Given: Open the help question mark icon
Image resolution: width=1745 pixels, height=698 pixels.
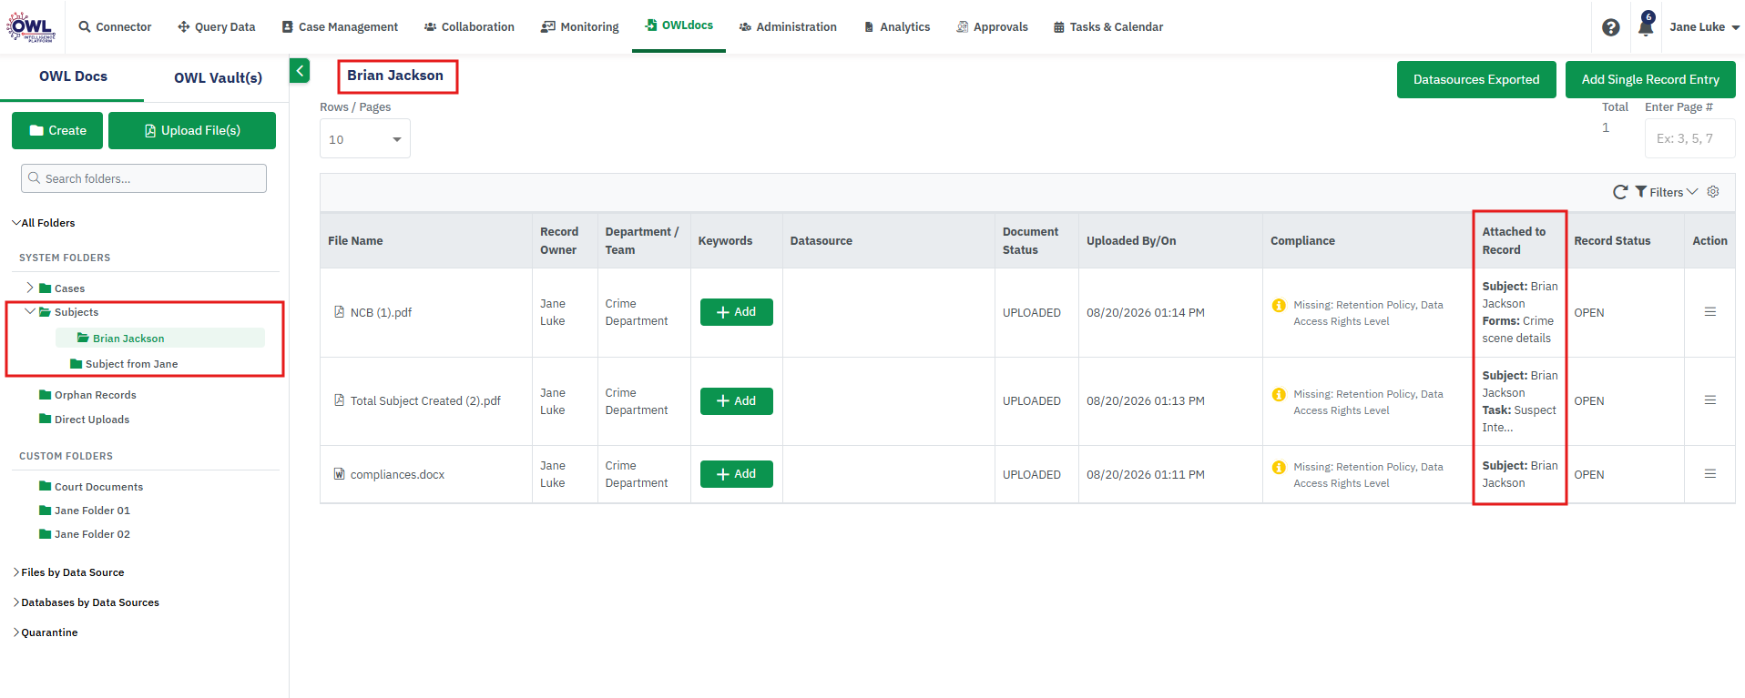Looking at the screenshot, I should click(1610, 27).
